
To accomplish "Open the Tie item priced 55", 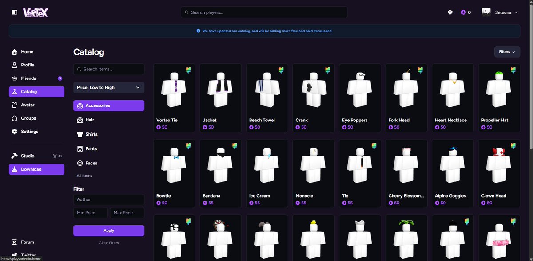I will 360,174.
